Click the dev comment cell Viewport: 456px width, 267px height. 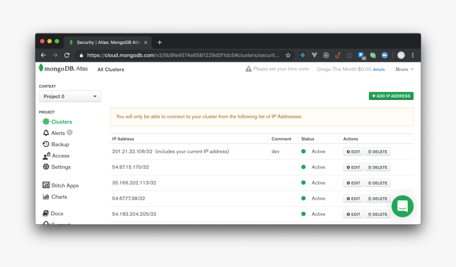point(275,152)
